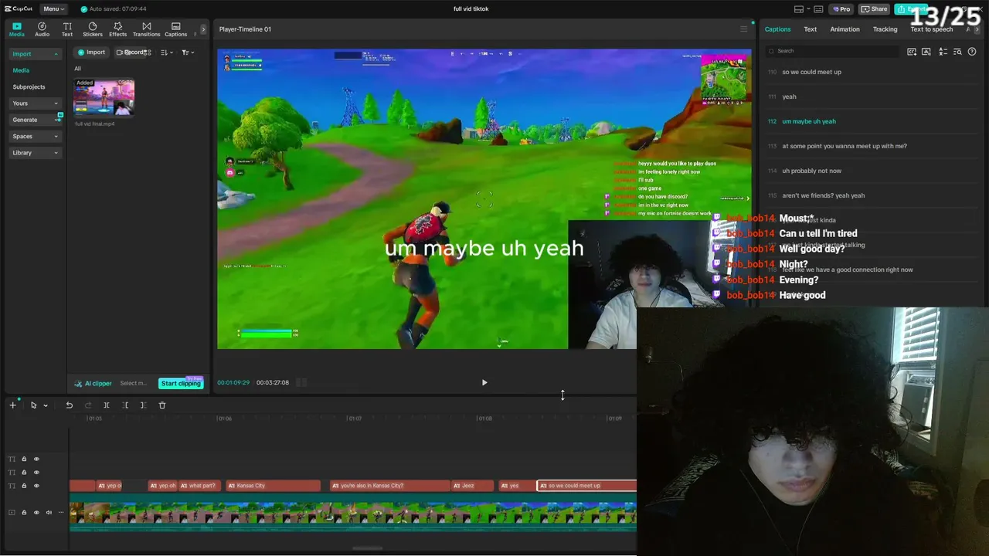Switch to the Tracking tab
Screen dimensions: 989x556
pos(885,29)
